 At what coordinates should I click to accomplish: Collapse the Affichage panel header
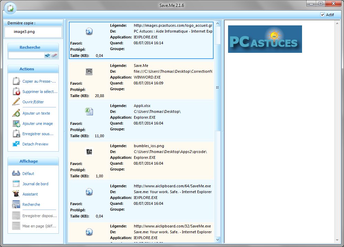pos(33,161)
